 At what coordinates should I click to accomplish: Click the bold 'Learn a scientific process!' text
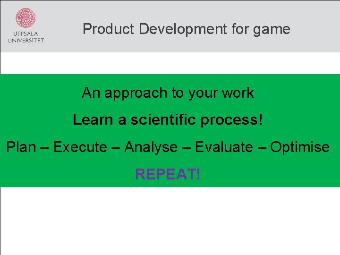pyautogui.click(x=168, y=119)
